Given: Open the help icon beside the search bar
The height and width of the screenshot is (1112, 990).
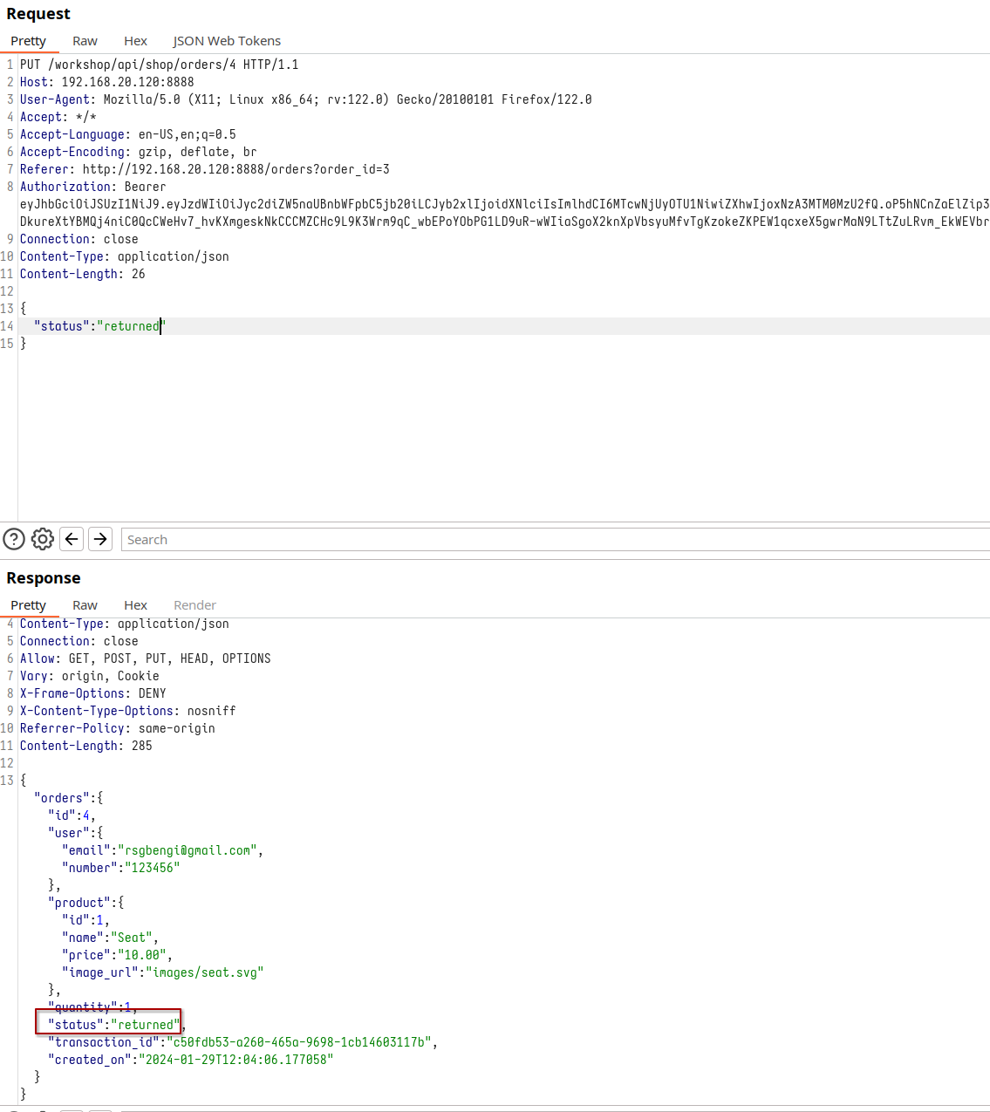Looking at the screenshot, I should (14, 539).
